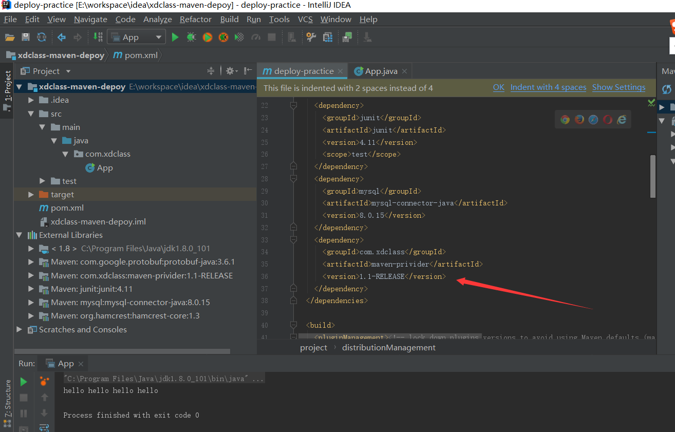The width and height of the screenshot is (675, 432).
Task: Open preview in Opera browser icon
Action: pyautogui.click(x=608, y=120)
